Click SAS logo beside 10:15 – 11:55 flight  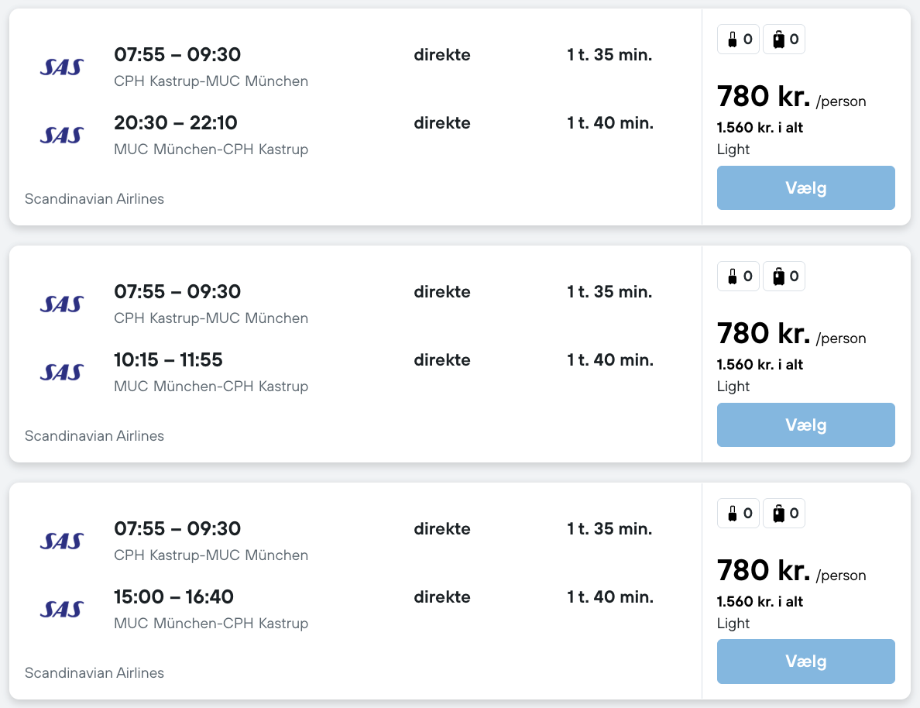[62, 372]
